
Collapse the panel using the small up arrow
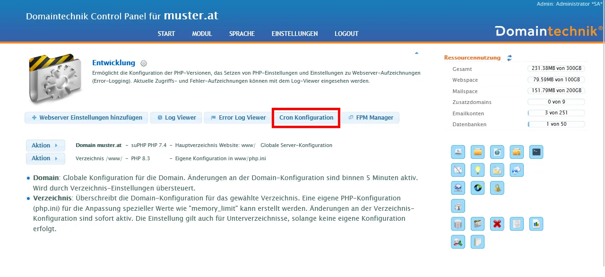[x=416, y=53]
